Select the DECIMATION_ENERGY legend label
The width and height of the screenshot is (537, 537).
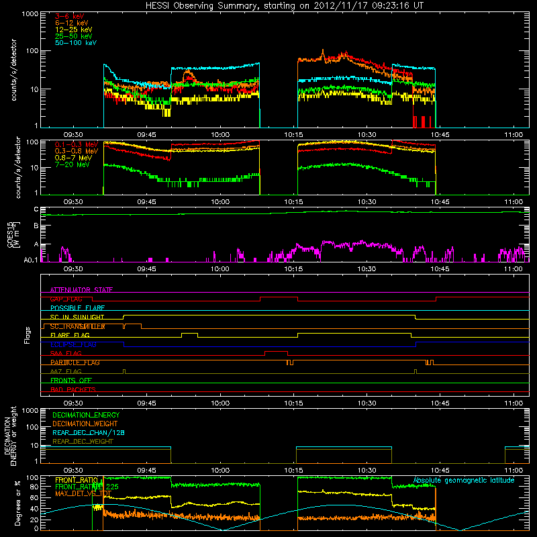(86, 415)
